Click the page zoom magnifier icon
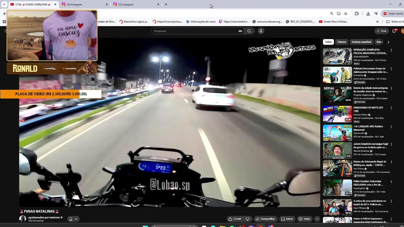This screenshot has height=227, width=404. [332, 14]
